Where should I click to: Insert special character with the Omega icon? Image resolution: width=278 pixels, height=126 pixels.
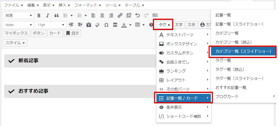coord(106,25)
